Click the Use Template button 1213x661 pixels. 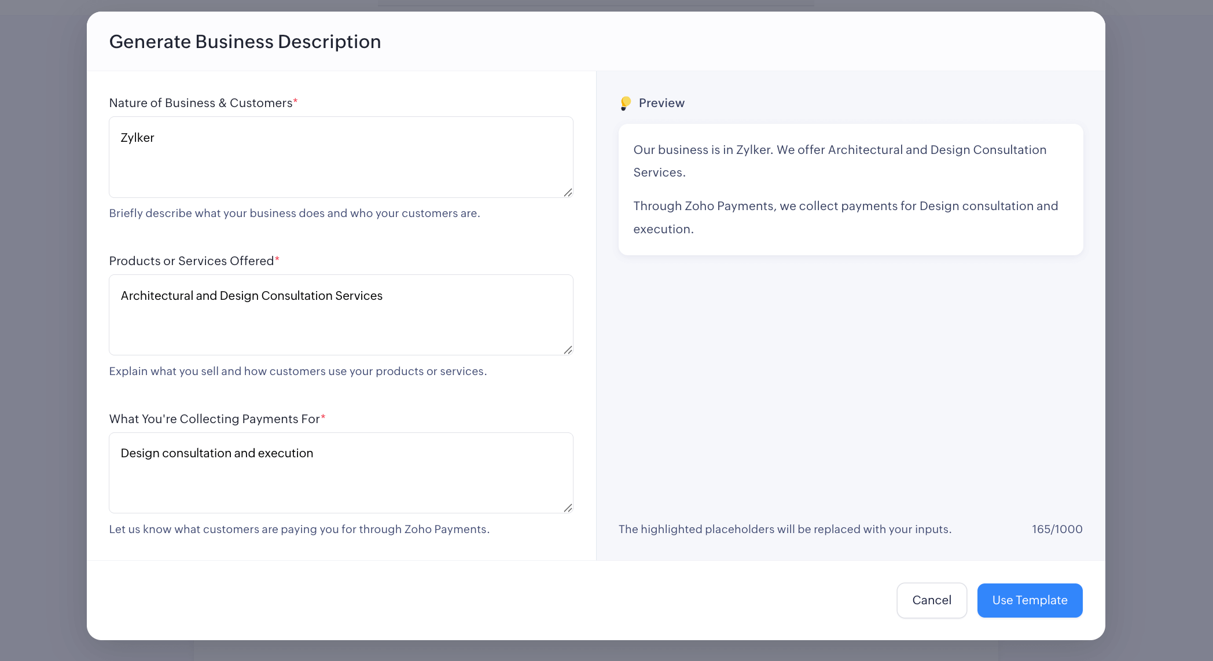1030,600
